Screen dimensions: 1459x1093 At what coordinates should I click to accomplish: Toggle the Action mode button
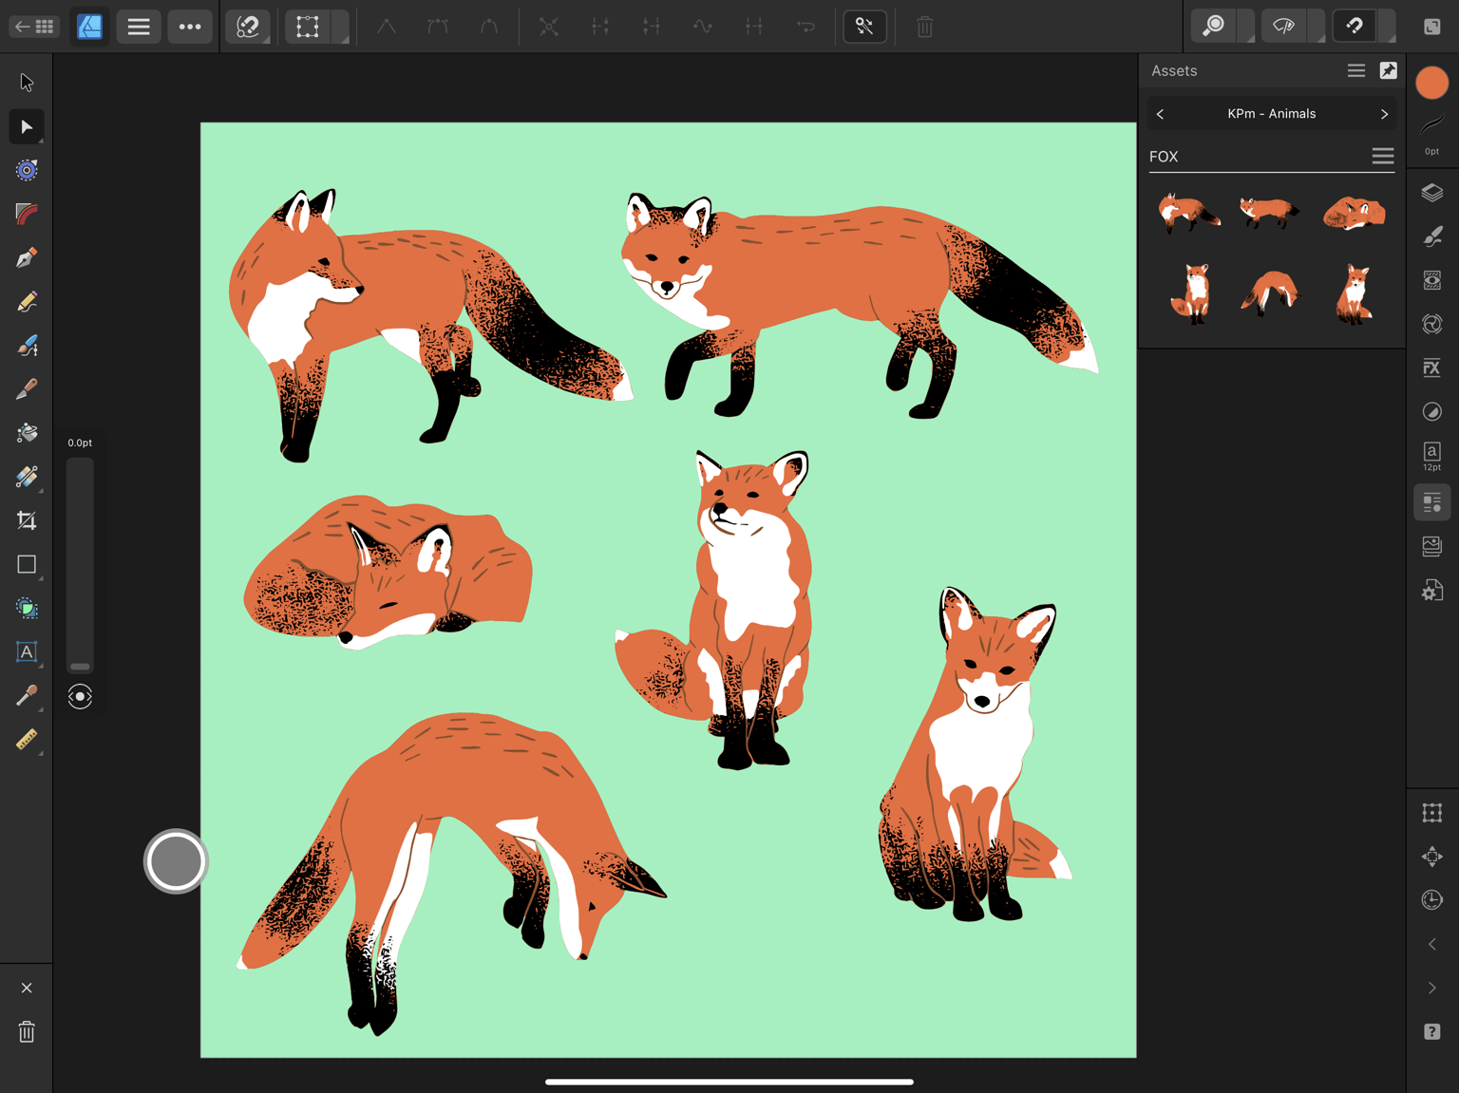tap(248, 27)
